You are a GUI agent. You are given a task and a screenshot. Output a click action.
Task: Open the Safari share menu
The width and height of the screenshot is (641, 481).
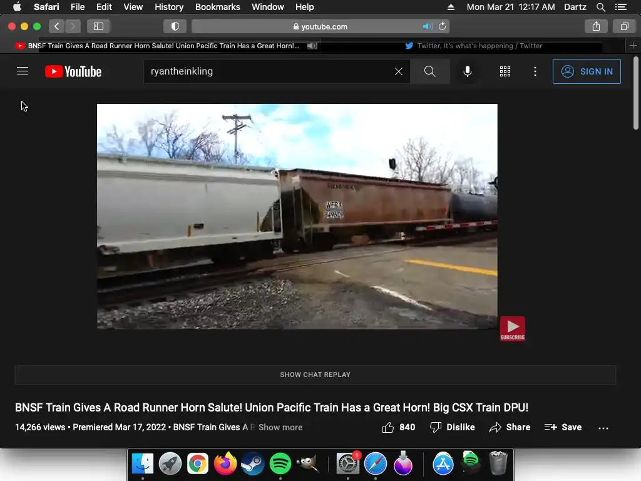(x=596, y=26)
